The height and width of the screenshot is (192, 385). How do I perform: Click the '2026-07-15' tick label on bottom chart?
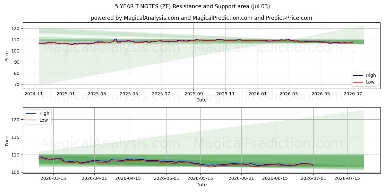347,179
